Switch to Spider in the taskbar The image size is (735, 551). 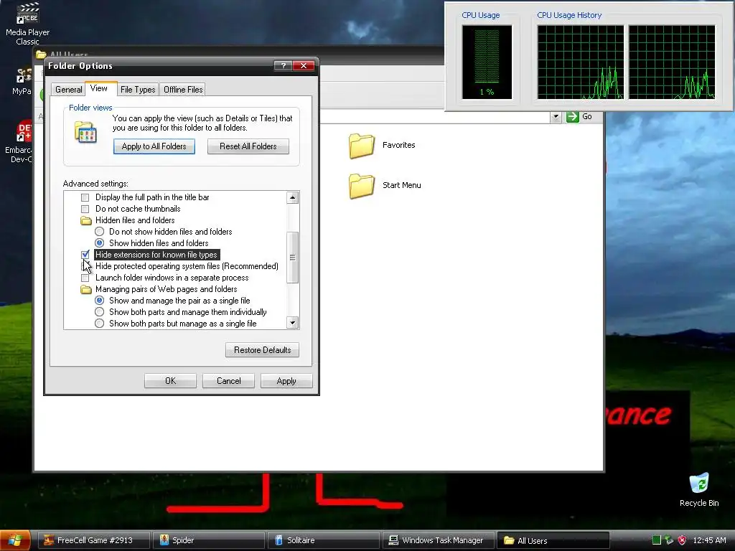[x=210, y=540]
